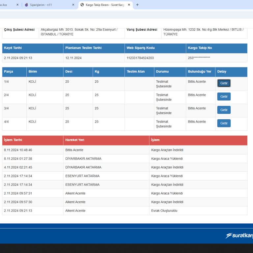Close the Siparişlerim - n11 tab
253x253 pixels.
point(73,5)
